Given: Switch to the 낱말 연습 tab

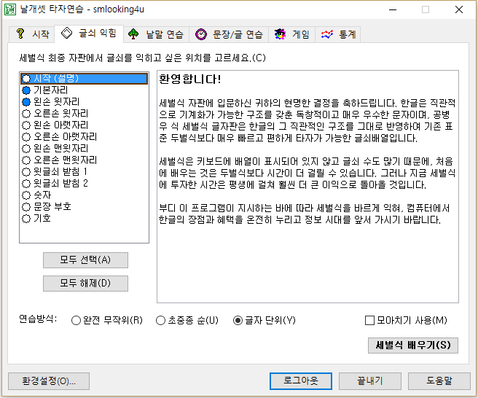Looking at the screenshot, I should (156, 34).
